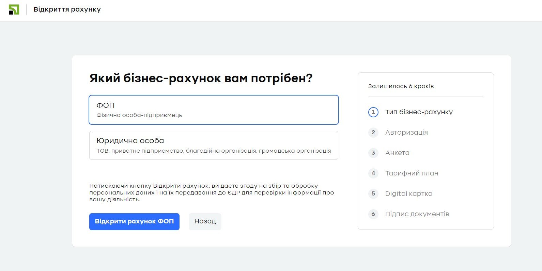The width and height of the screenshot is (542, 271).
Task: Click the step 4 number circle
Action: click(x=373, y=173)
